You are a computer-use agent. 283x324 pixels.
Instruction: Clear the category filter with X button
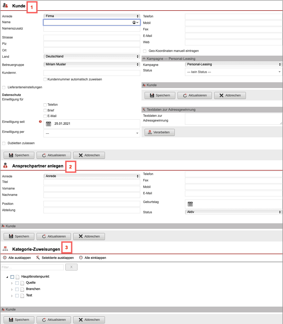(x=71, y=267)
